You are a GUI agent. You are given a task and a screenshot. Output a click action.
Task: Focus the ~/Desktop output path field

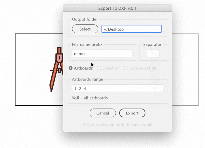coord(132,29)
